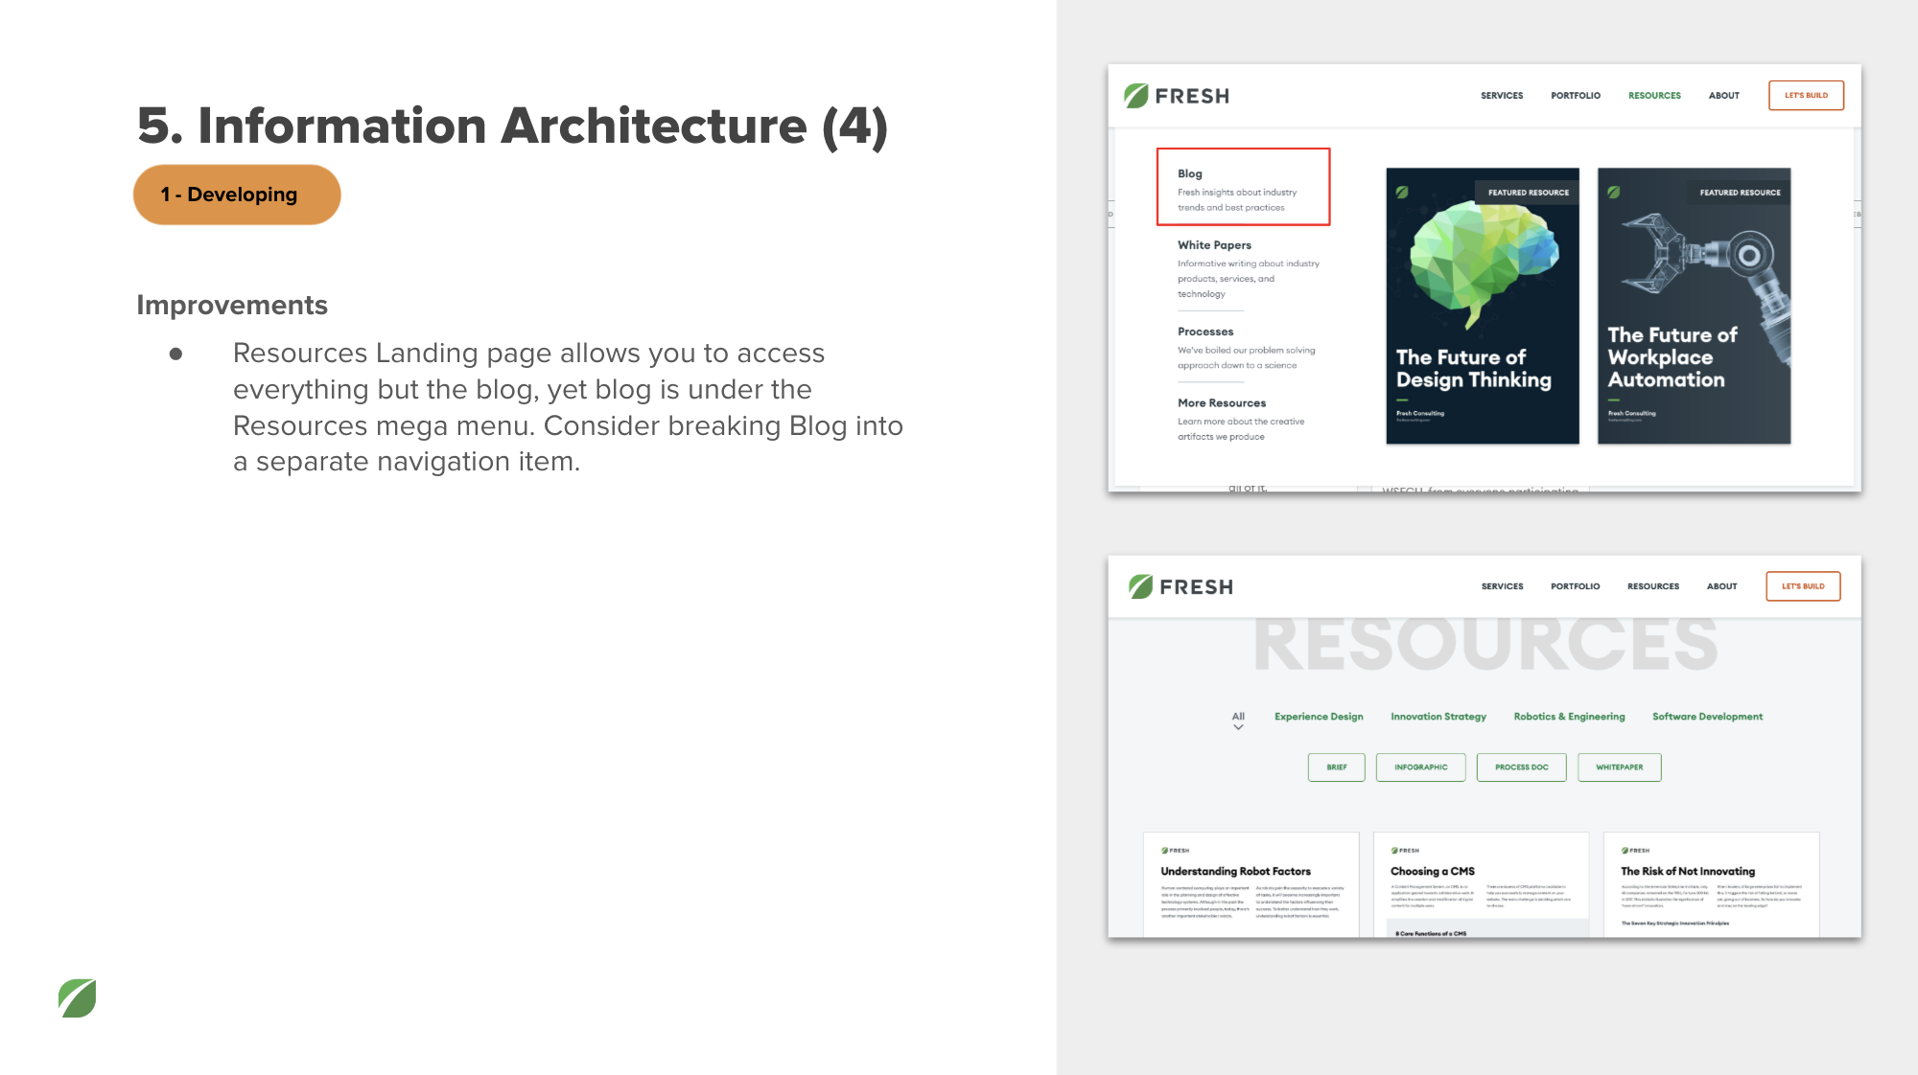Open the Processes mega menu entry
Image resolution: width=1918 pixels, height=1075 pixels.
[1205, 332]
